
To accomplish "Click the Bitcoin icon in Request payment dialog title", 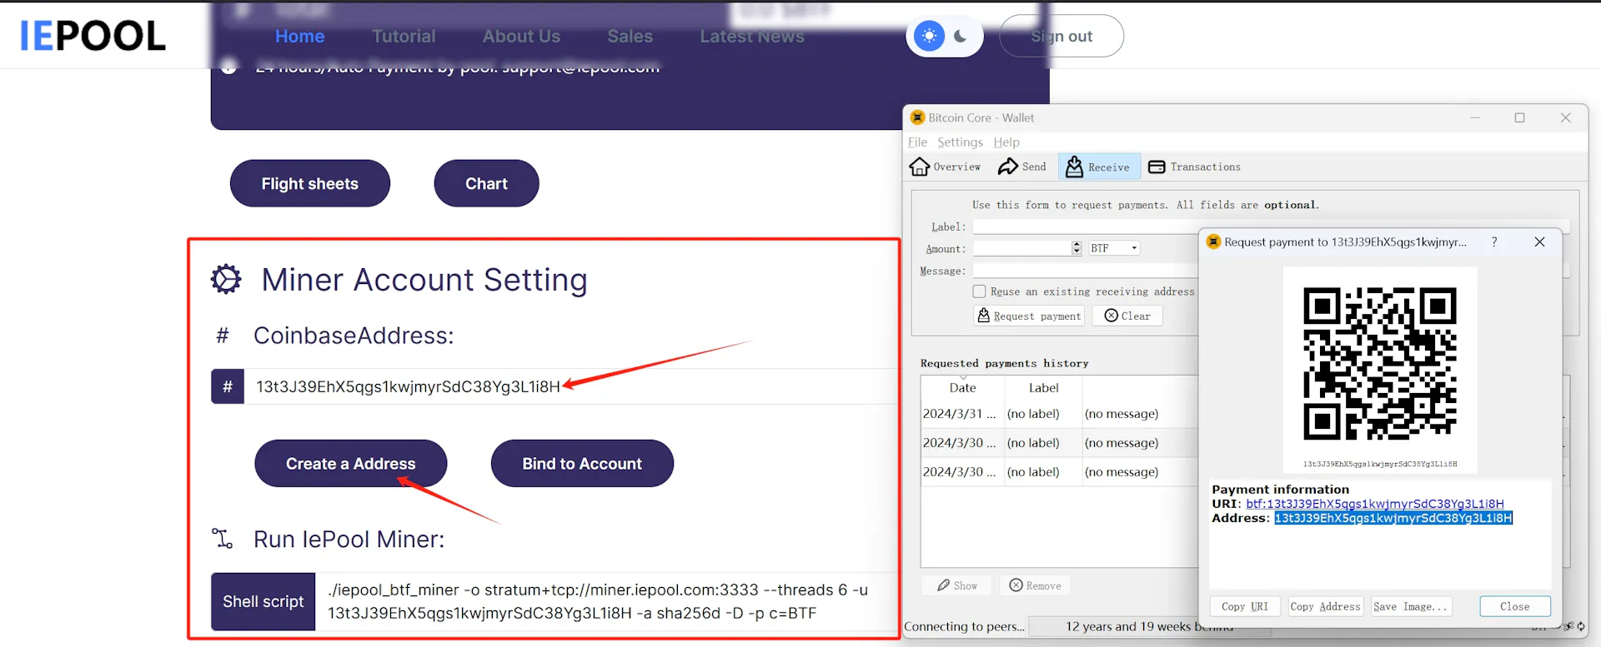I will pos(1213,242).
